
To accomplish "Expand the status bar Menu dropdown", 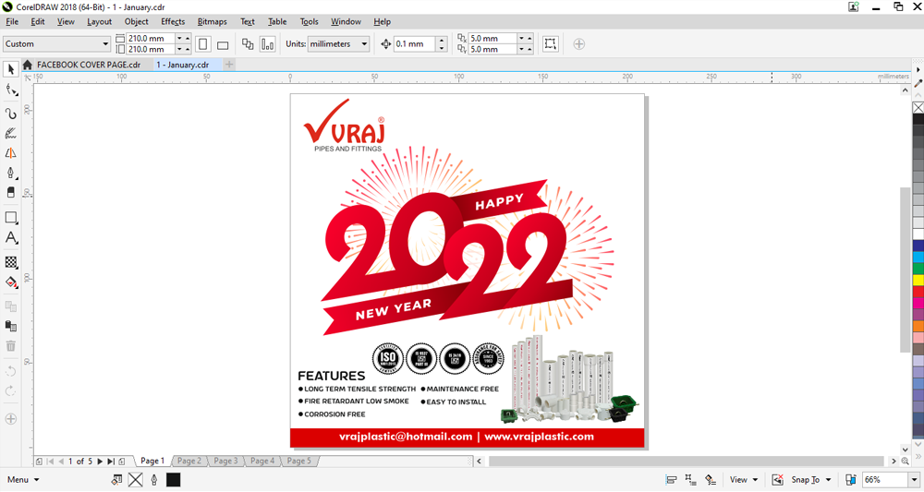I will (24, 480).
